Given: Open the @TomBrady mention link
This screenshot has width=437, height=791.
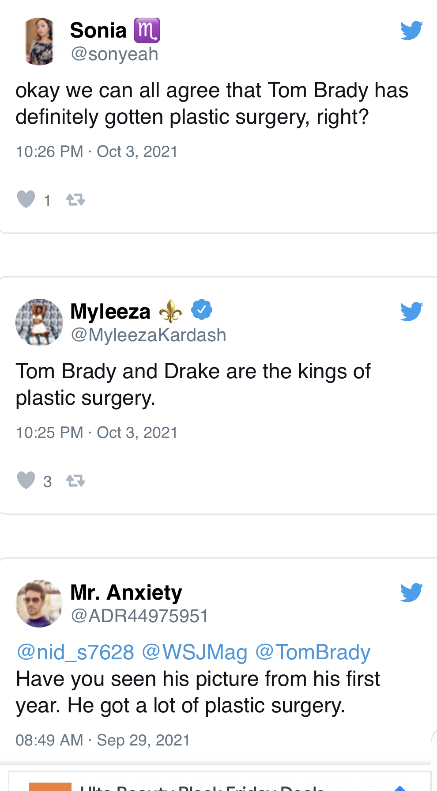Looking at the screenshot, I should (313, 653).
